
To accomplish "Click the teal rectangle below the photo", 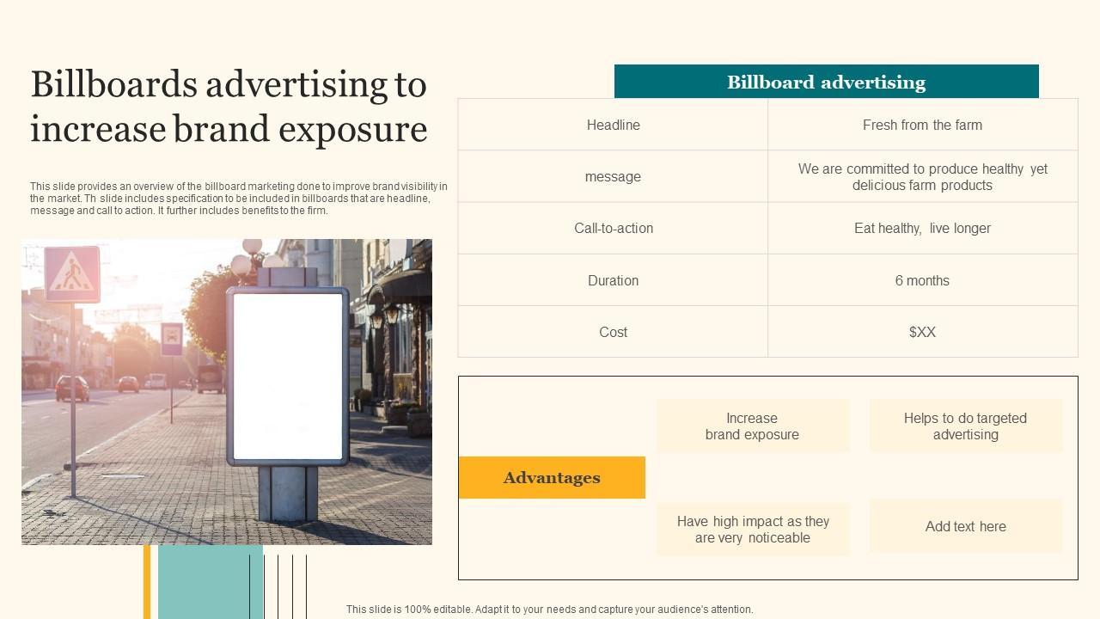I will [210, 581].
